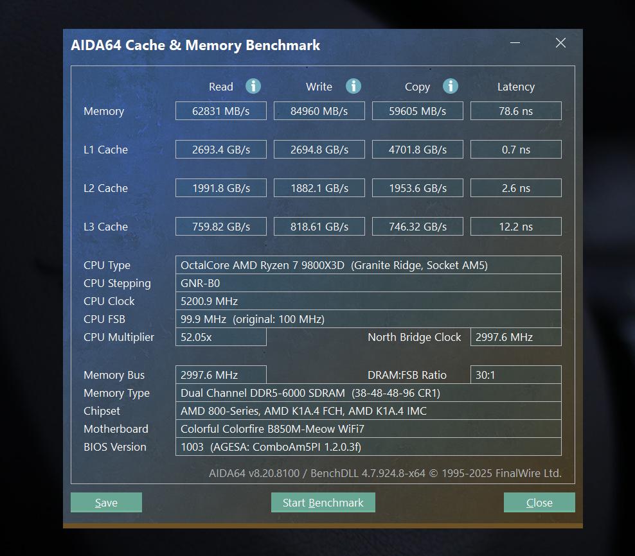Select the L1 Cache Read result field
Screen dimensions: 635x556
tap(220, 149)
